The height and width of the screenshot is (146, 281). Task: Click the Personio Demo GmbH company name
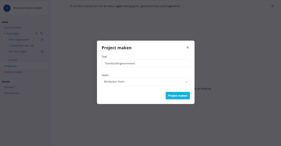point(27,8)
